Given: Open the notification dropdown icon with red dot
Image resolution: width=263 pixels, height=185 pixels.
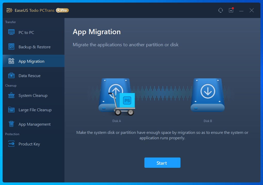Looking at the screenshot, I should click(231, 10).
